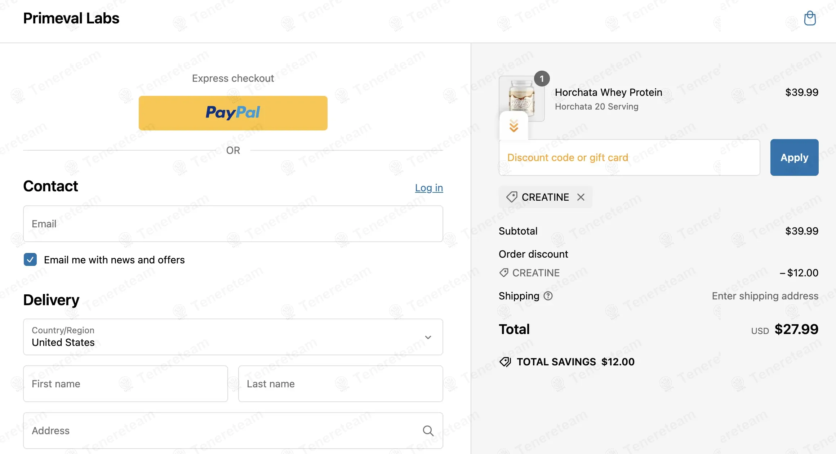This screenshot has width=836, height=454.
Task: Pay with PayPal express checkout
Action: click(233, 113)
